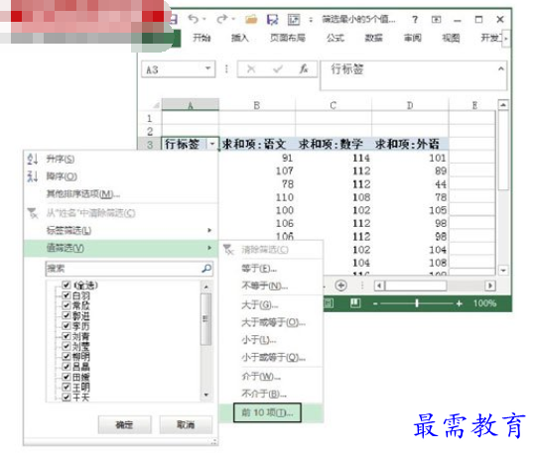Image resolution: width=534 pixels, height=457 pixels.
Task: Uncheck the 王明 checkbox
Action: click(x=67, y=387)
